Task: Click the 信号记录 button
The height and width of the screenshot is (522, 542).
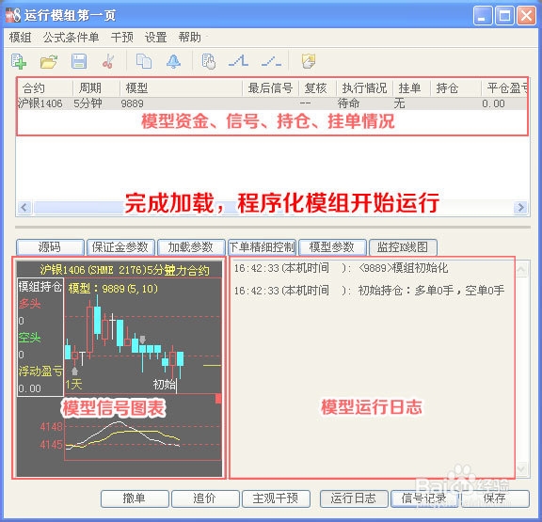Action: 424,498
